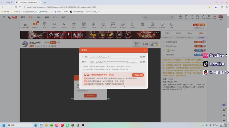This screenshot has width=229, height=128.
Task: Reload the page in browser
Action: click(x=16, y=7)
